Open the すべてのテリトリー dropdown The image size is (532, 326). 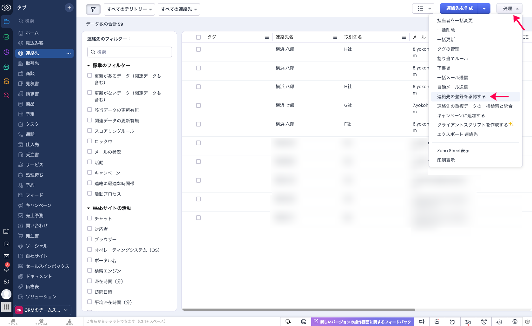pos(129,9)
